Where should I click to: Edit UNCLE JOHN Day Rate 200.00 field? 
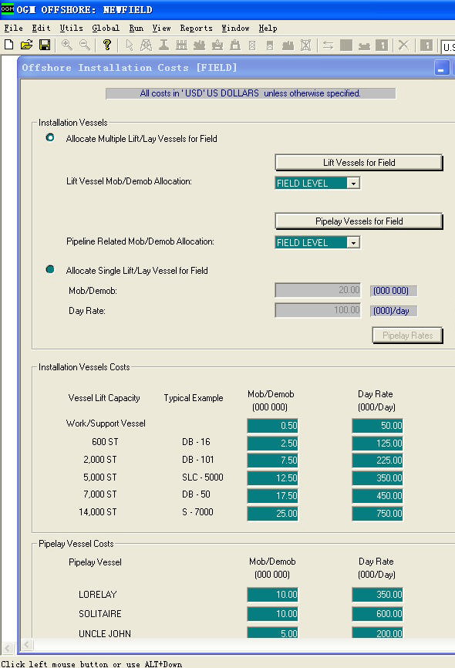377,633
